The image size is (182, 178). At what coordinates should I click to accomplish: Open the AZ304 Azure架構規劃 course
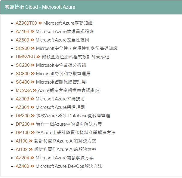coord(50,107)
